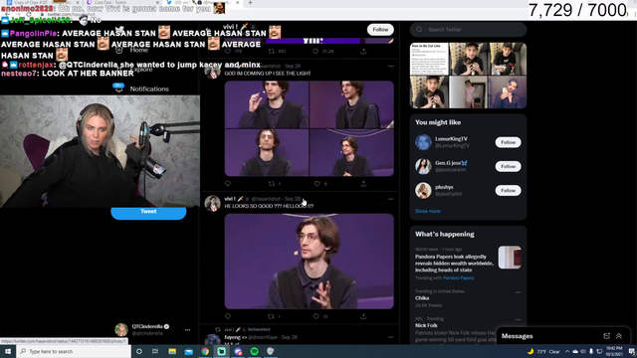Open more options on 'GOD IM COMING UP' tweet
The width and height of the screenshot is (637, 358).
tap(390, 67)
